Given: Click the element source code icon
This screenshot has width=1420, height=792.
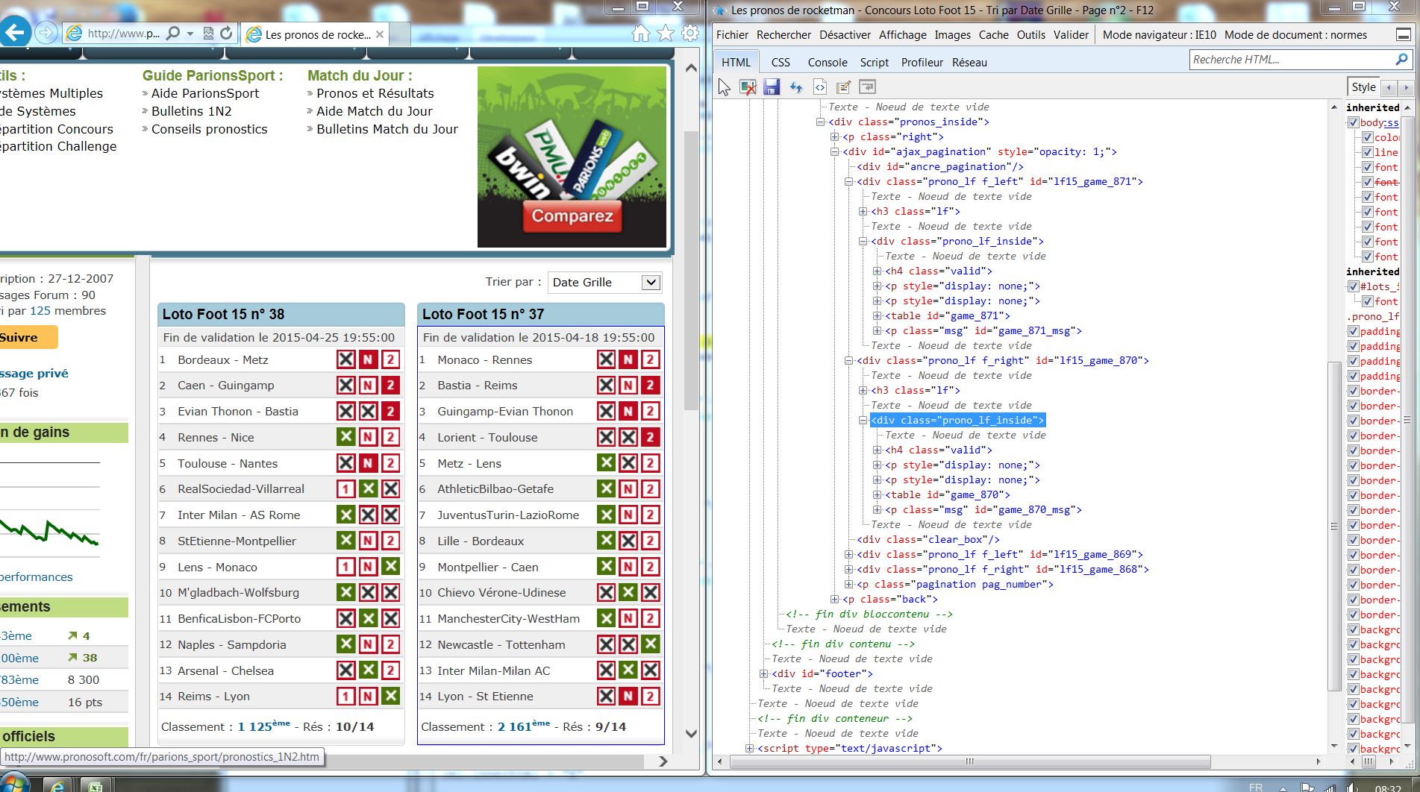Looking at the screenshot, I should (x=819, y=87).
